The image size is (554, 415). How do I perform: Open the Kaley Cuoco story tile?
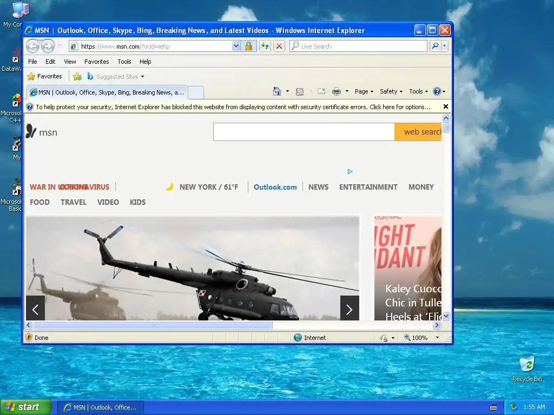coord(408,268)
